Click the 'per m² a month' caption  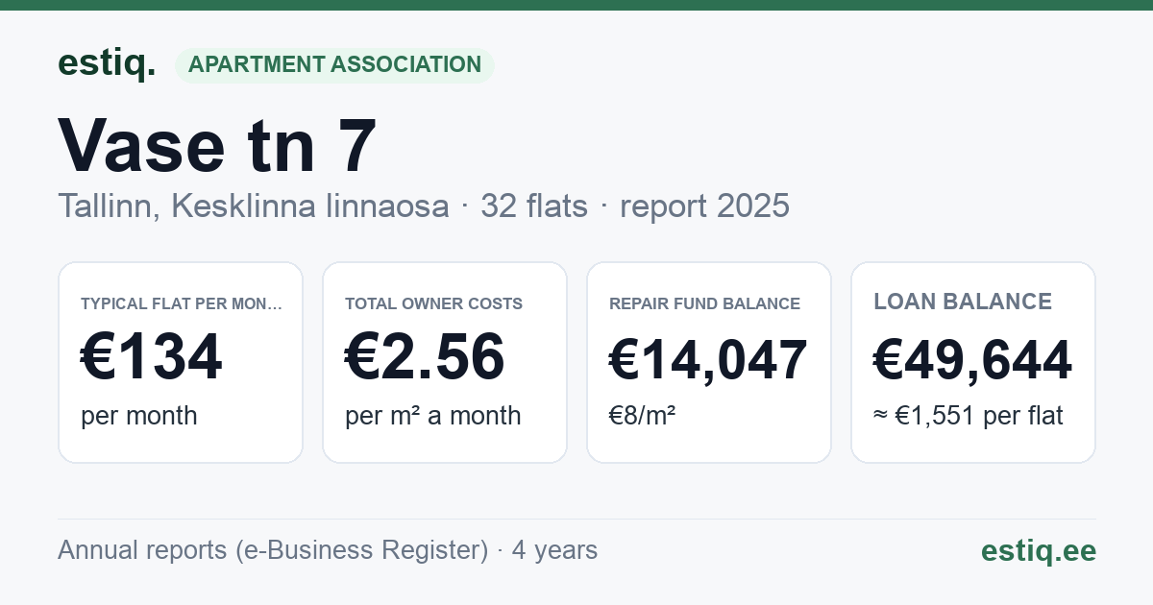coord(433,416)
